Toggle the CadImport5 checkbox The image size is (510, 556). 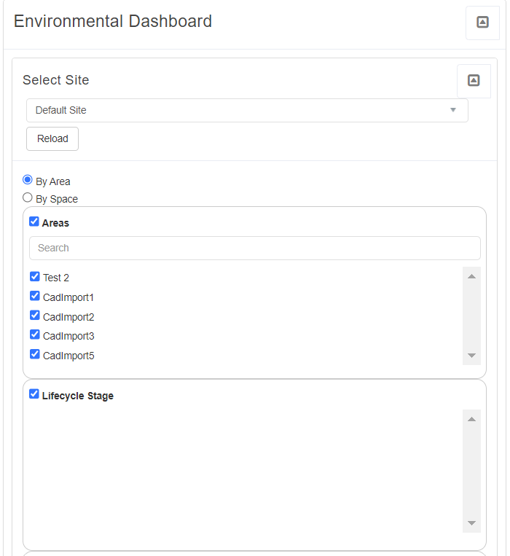[x=35, y=354]
